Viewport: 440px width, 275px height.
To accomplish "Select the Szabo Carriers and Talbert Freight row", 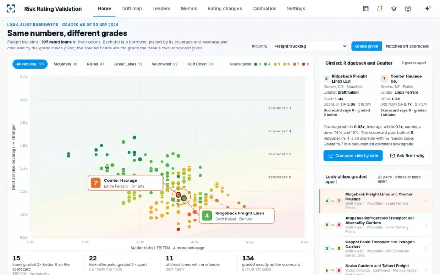I will [x=375, y=268].
